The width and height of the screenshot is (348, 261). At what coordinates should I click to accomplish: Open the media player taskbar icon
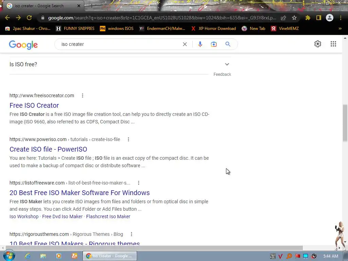[x=59, y=256]
